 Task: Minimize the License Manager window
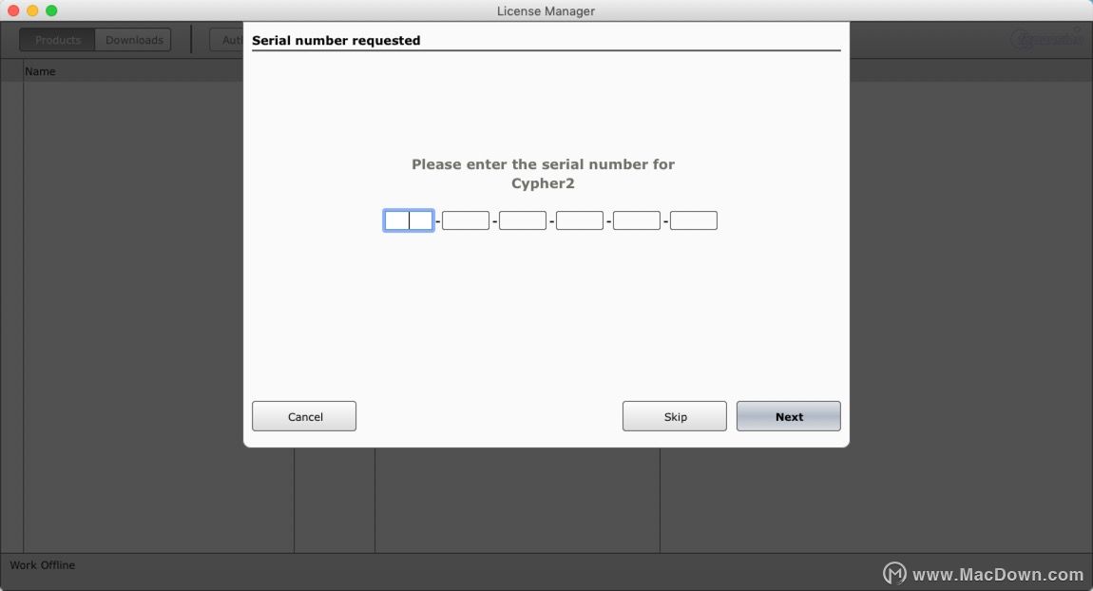(32, 10)
